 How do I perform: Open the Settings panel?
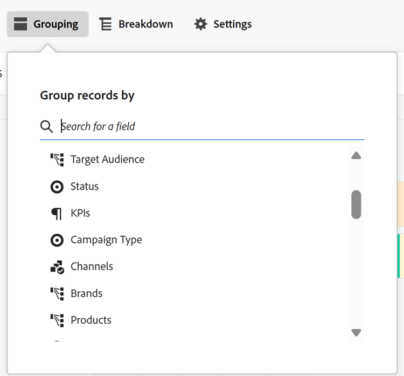tap(223, 24)
